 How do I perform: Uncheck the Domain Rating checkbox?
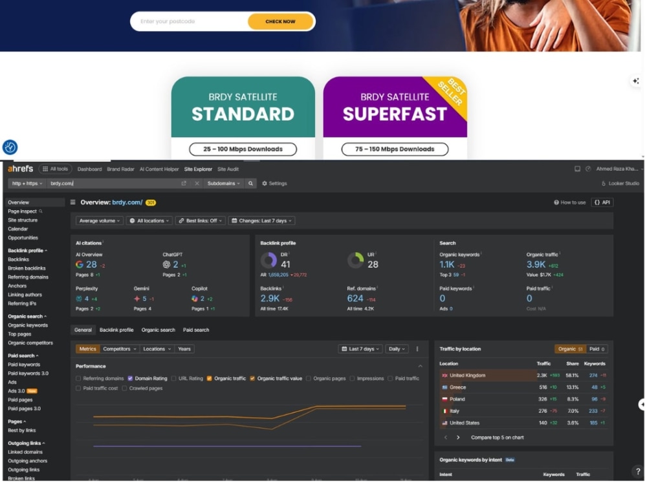pyautogui.click(x=130, y=378)
